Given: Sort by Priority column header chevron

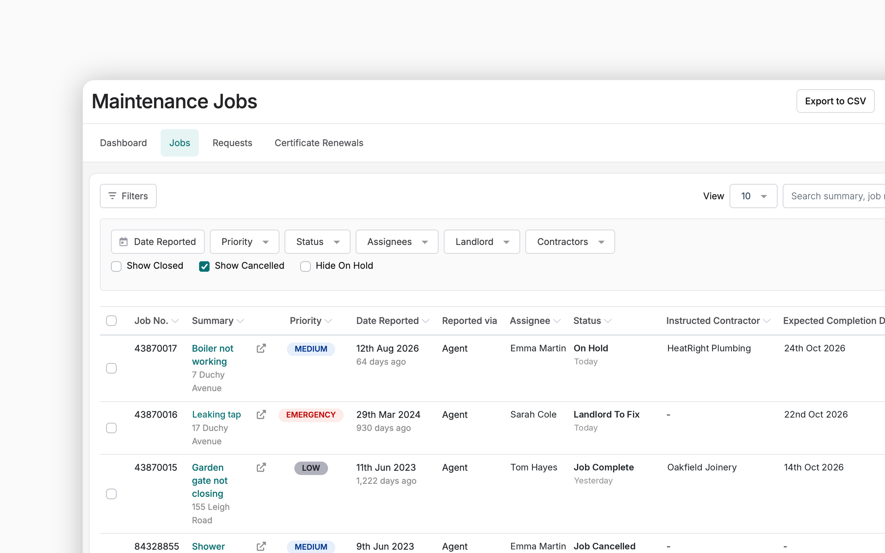Looking at the screenshot, I should [328, 321].
